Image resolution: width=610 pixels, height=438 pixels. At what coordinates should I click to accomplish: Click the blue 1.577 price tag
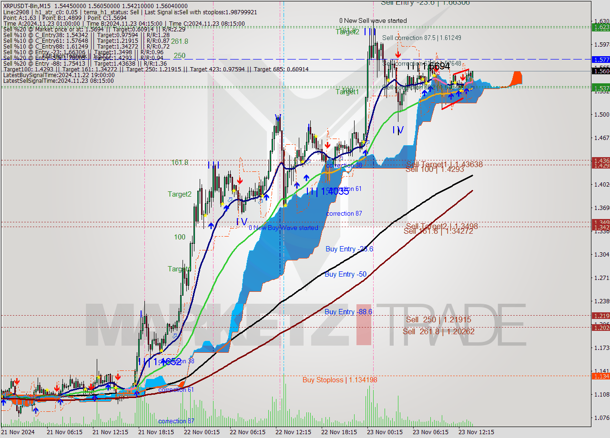600,60
